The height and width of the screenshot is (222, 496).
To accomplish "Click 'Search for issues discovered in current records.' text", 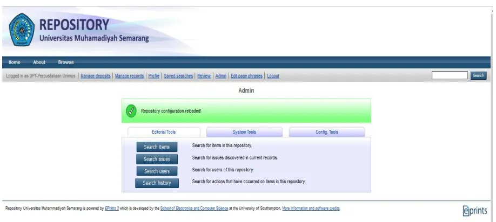I will (x=235, y=157).
